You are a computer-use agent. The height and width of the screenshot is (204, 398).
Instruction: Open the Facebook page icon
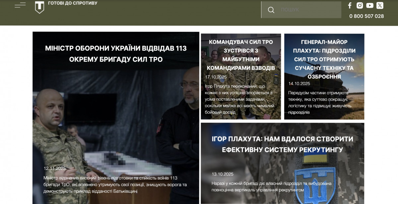click(350, 5)
